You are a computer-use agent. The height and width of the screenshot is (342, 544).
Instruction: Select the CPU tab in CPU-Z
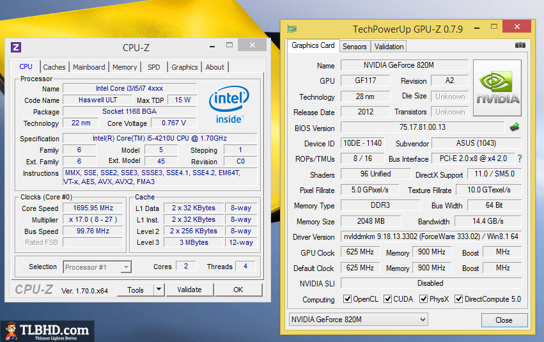[26, 66]
